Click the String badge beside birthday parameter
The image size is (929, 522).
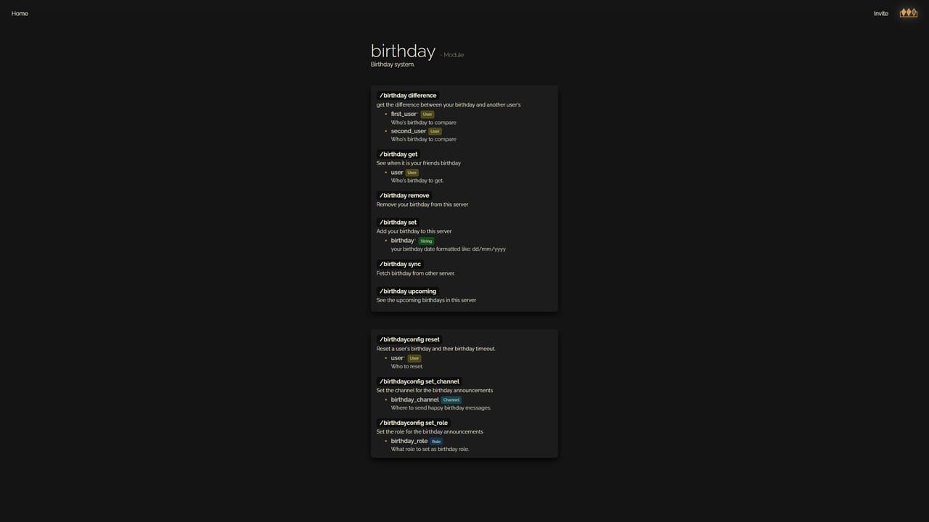(x=426, y=241)
